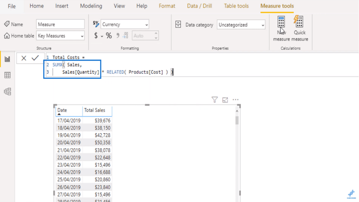Commit the formula with the checkmark
The image size is (359, 202).
point(35,58)
